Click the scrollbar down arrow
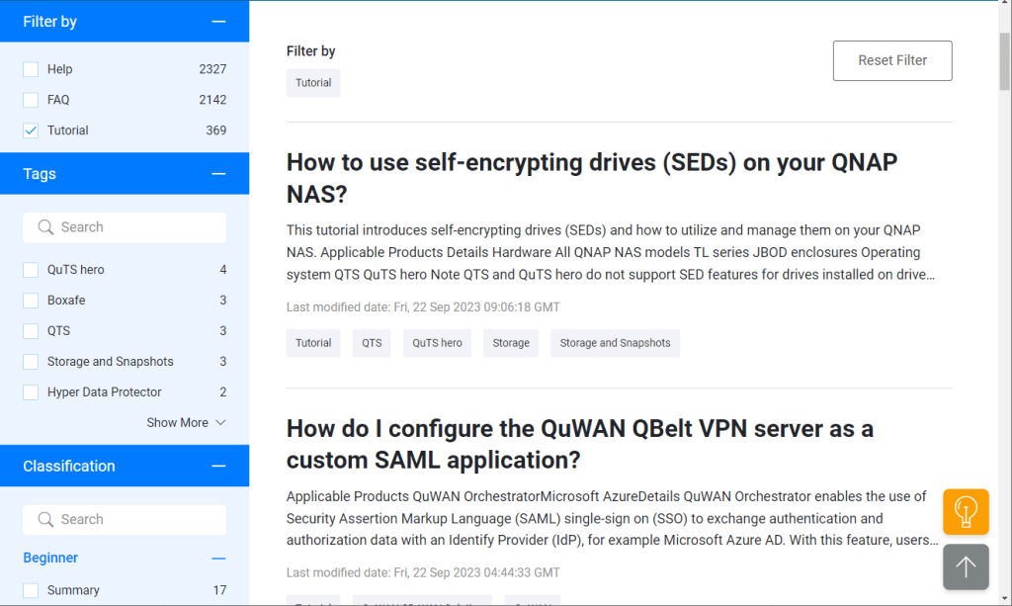This screenshot has width=1012, height=606. (1005, 599)
